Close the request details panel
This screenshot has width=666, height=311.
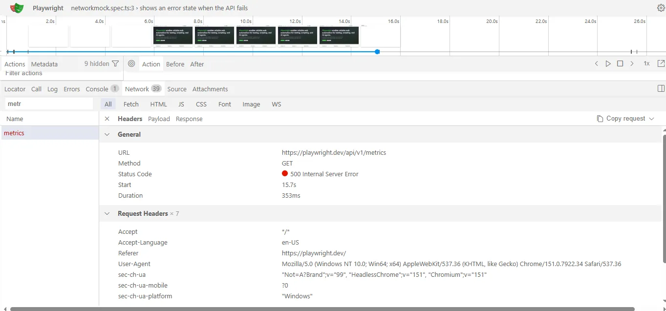[x=107, y=119]
